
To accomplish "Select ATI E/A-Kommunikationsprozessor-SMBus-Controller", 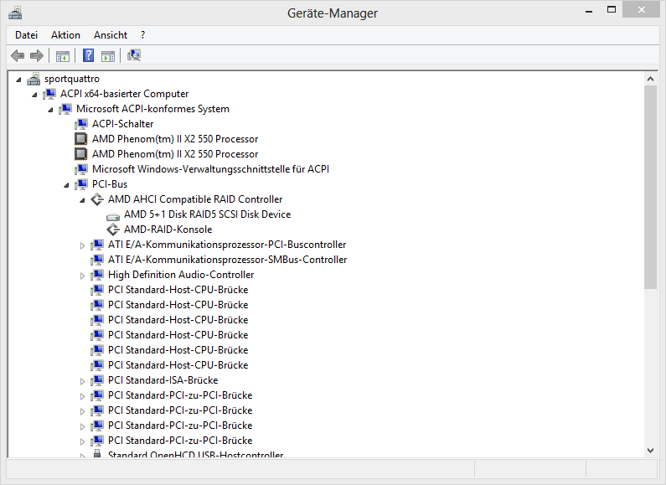I will coord(227,260).
